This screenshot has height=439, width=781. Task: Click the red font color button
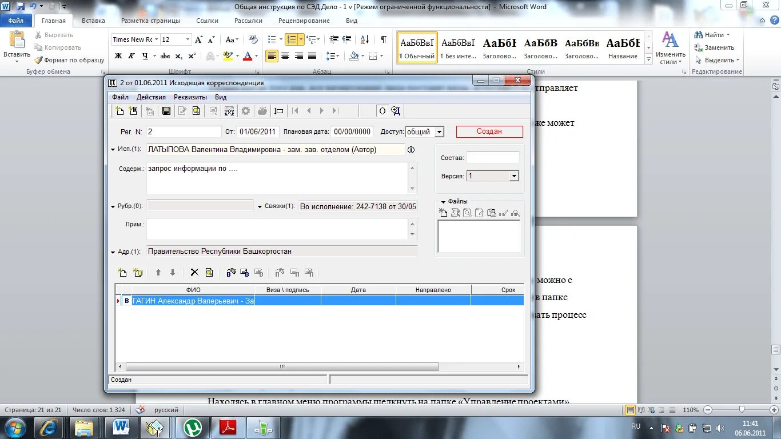pos(248,56)
